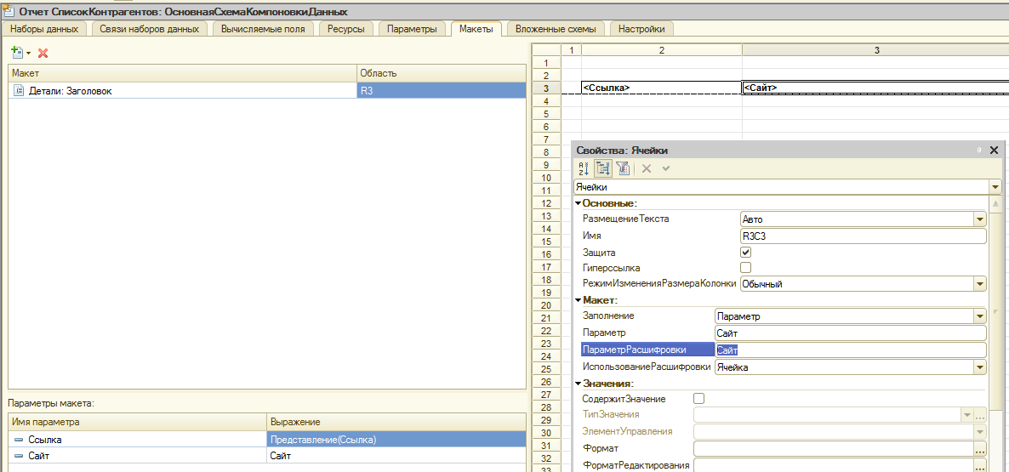Open the Вычисляемые поля tab
The width and height of the screenshot is (1009, 472).
pyautogui.click(x=263, y=29)
